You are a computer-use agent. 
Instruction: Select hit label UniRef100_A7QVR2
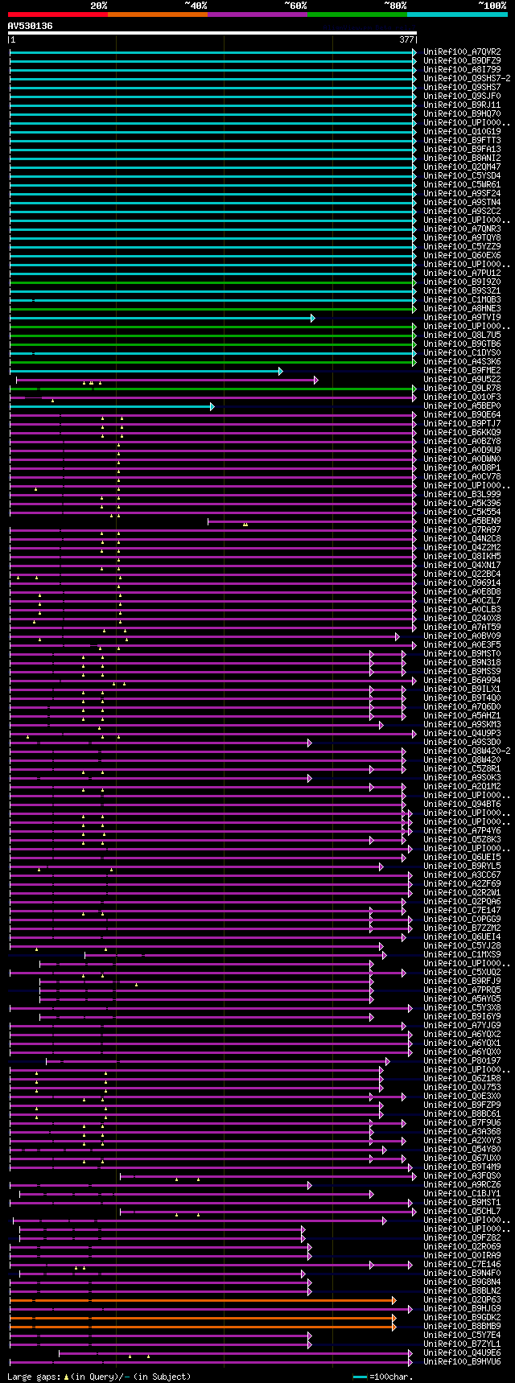pos(462,51)
